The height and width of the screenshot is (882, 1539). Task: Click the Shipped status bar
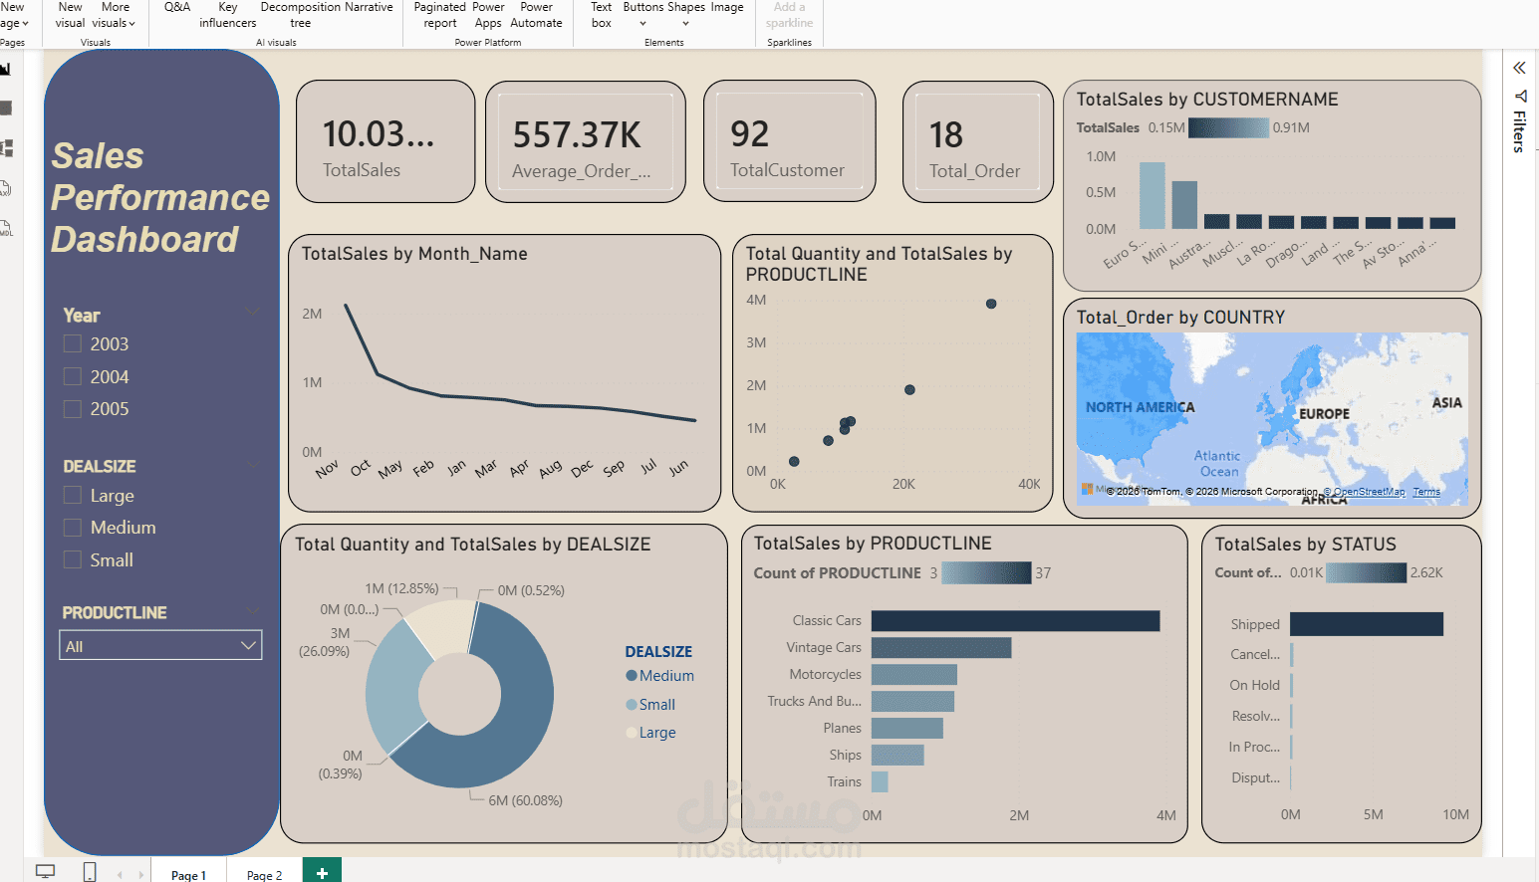(x=1366, y=624)
